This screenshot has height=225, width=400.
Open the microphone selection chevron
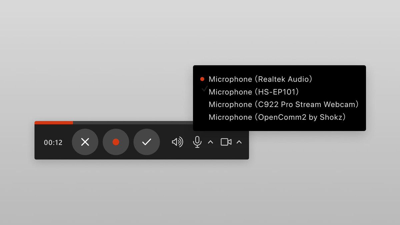210,142
